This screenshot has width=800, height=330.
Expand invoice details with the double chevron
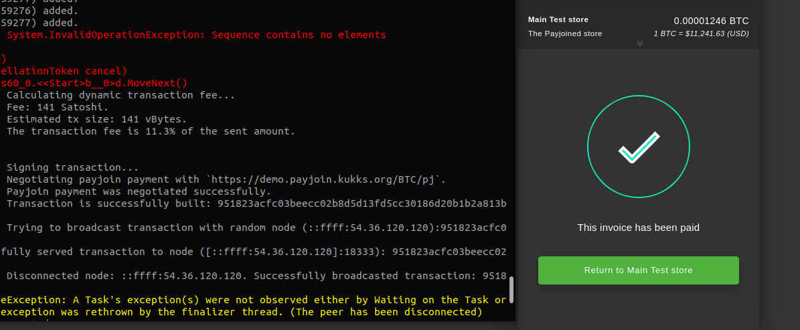639,44
